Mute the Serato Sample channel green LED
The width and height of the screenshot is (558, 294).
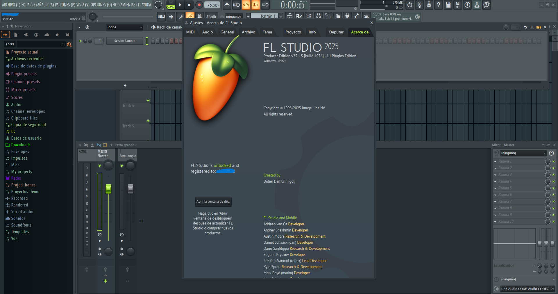click(80, 41)
